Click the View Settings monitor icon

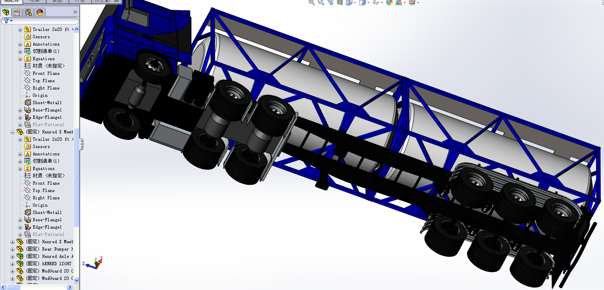[412, 2]
